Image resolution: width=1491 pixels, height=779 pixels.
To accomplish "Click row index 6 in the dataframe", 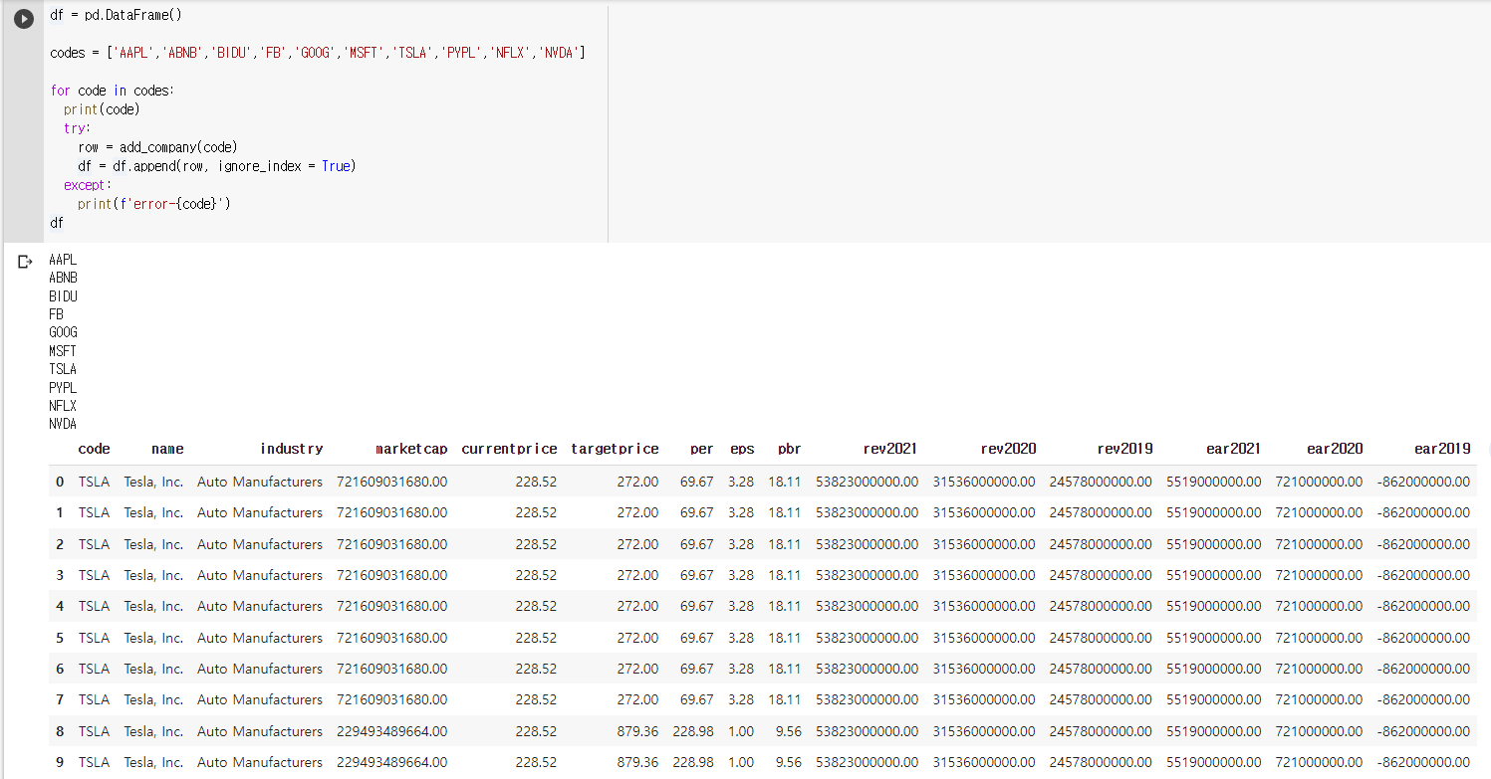I will click(x=60, y=669).
